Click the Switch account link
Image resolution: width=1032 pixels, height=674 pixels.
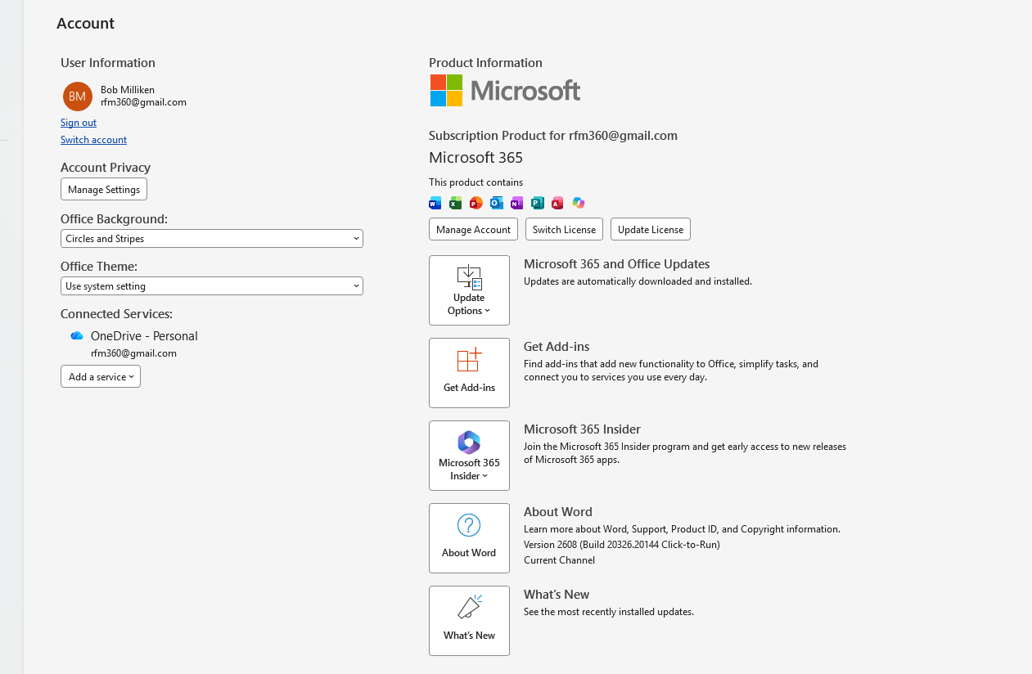pos(93,140)
